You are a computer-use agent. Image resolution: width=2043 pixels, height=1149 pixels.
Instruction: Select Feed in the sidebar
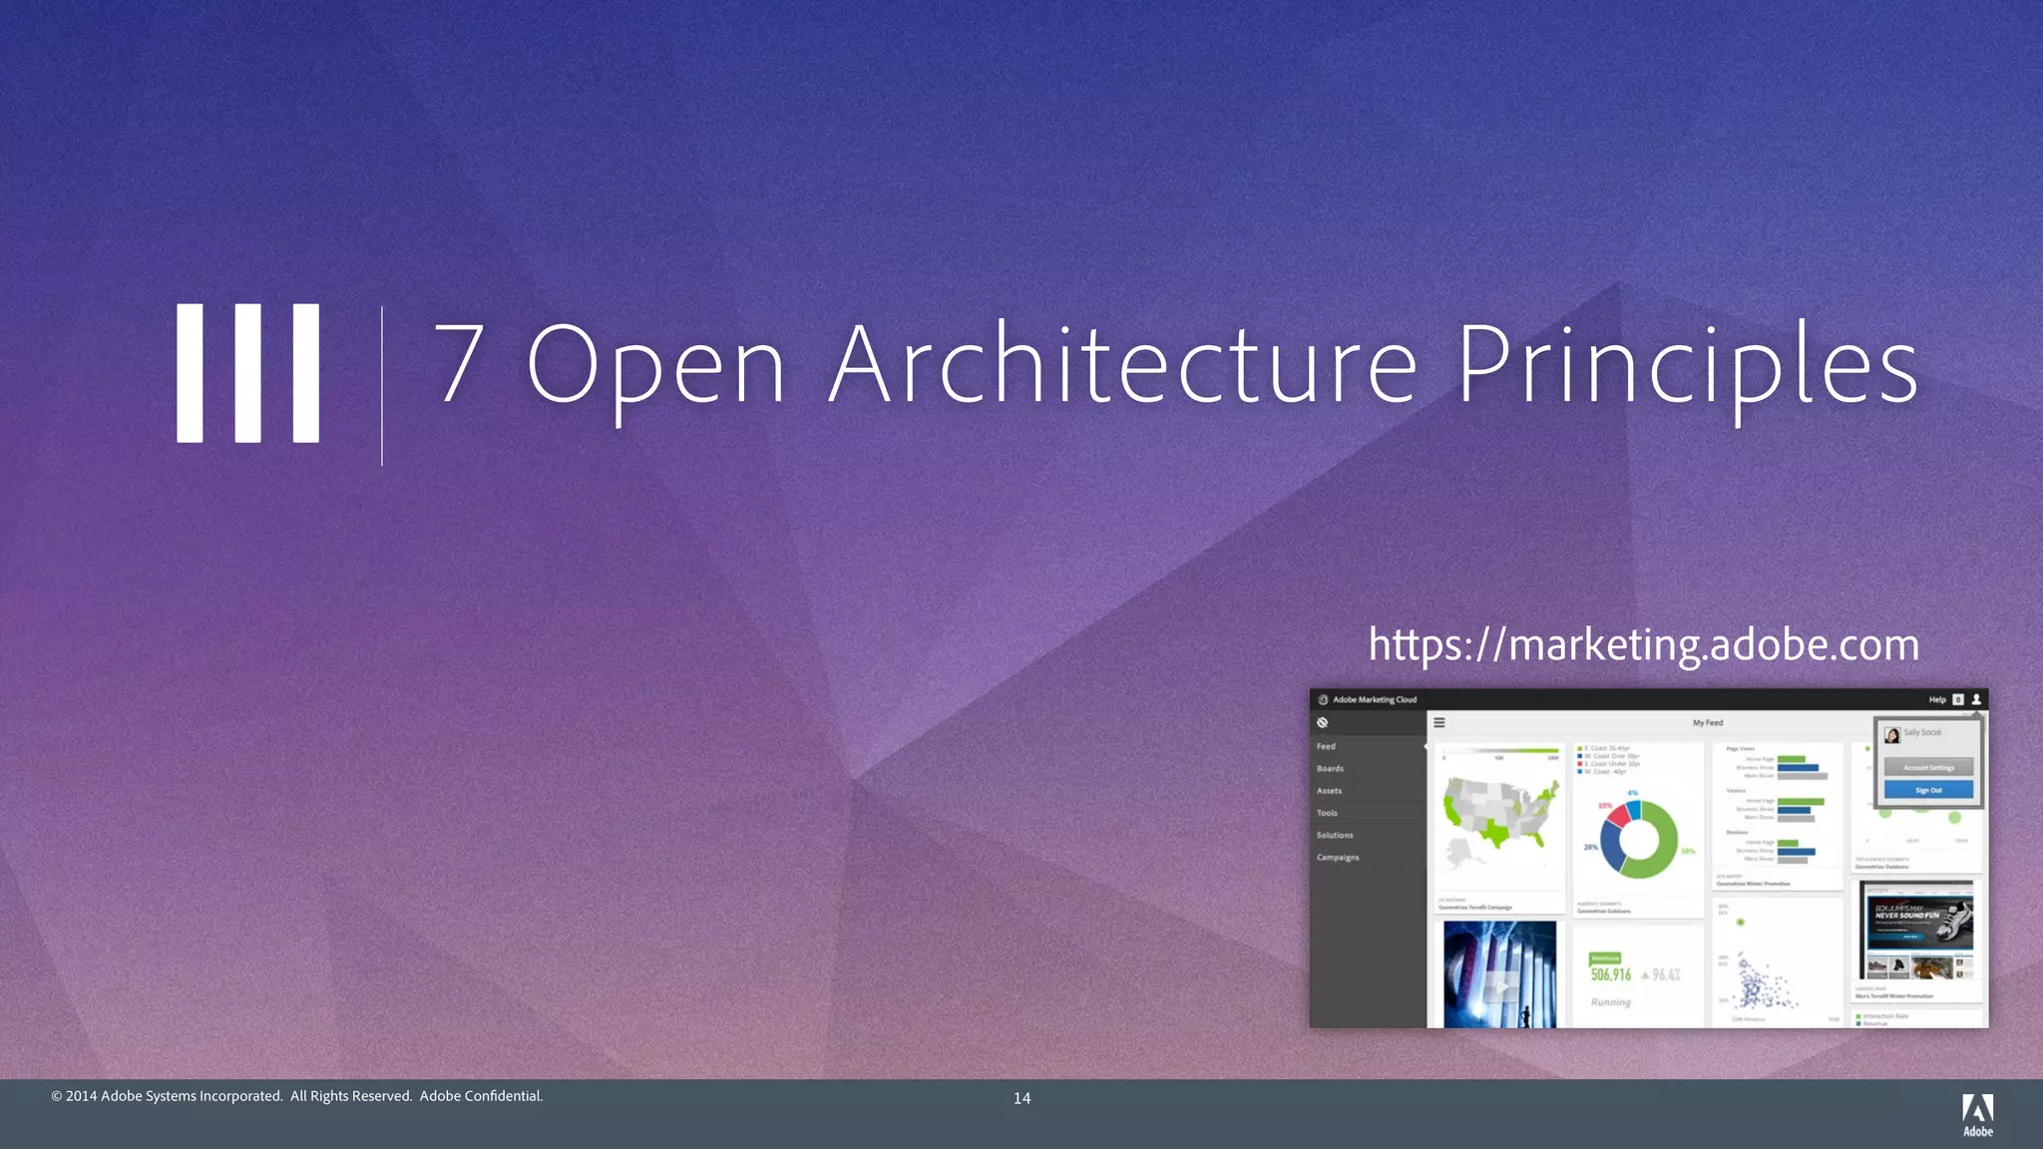(x=1368, y=746)
